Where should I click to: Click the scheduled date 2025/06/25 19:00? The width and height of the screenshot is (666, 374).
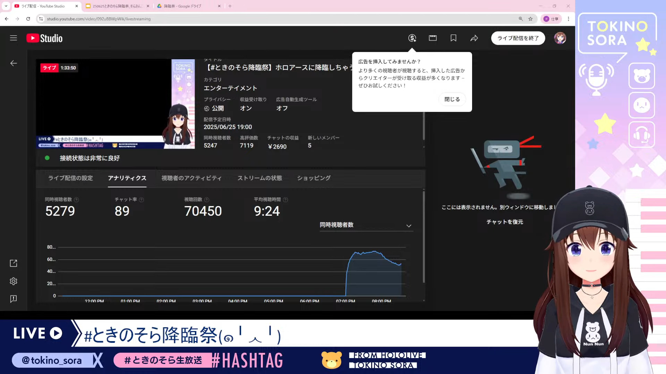click(228, 127)
